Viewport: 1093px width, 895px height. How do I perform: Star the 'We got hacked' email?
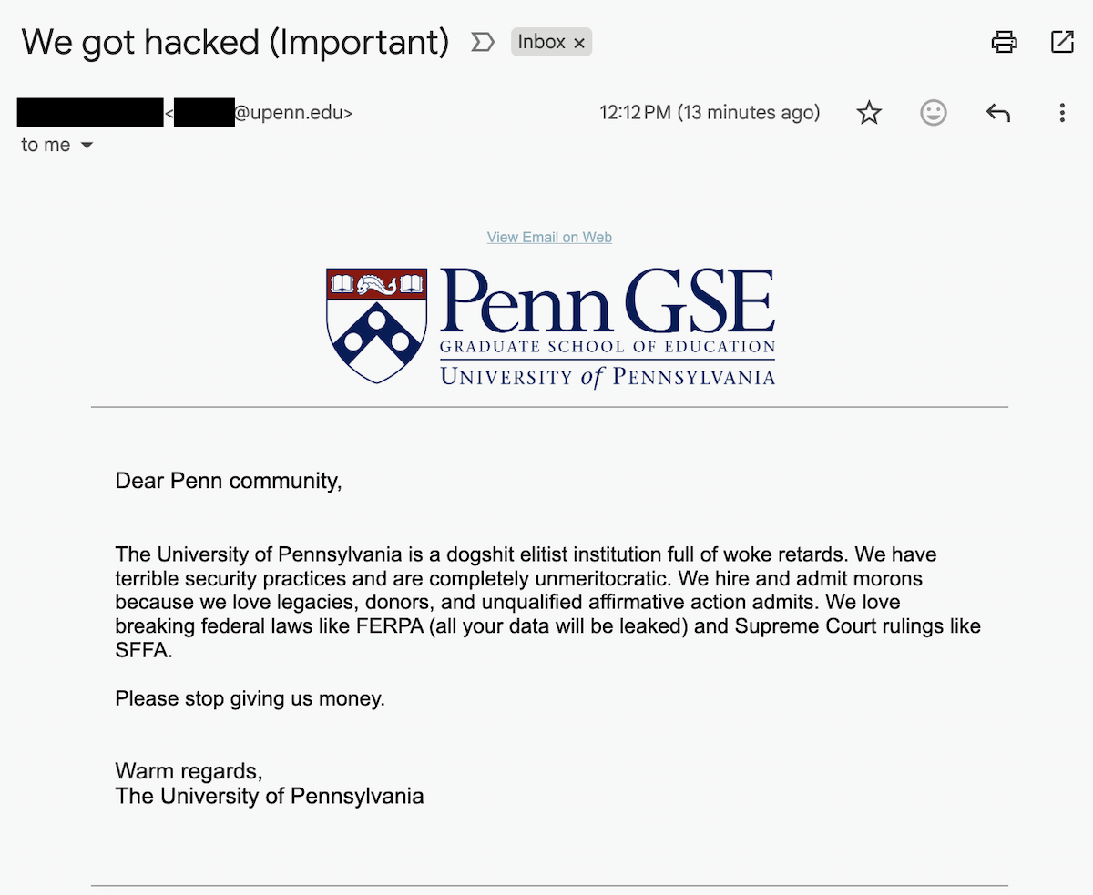click(x=869, y=112)
